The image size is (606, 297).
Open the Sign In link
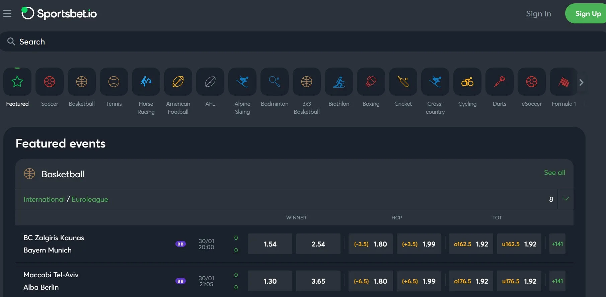[x=538, y=14]
